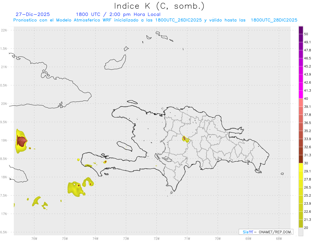Click the '22N' latitude label

tap(4, 30)
